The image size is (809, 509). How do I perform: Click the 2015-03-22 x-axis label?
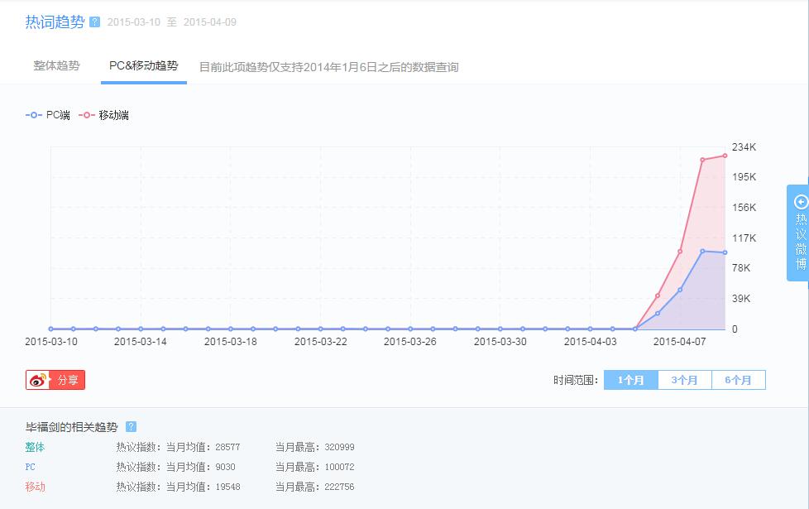point(320,342)
